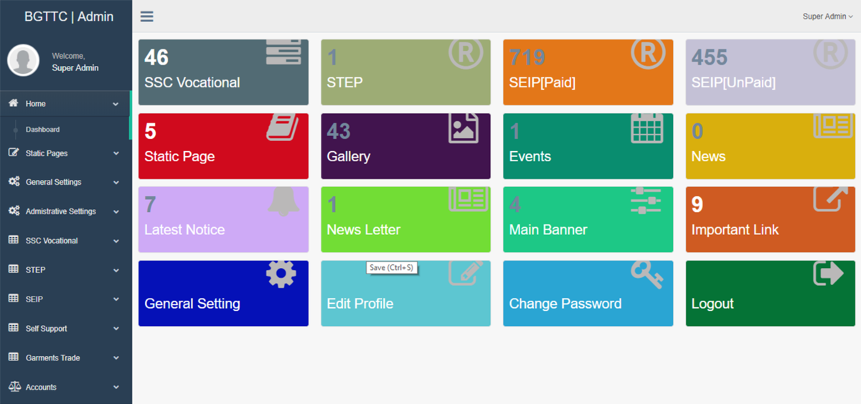Open the Garments Trade menu item
Screen dimensions: 861x404
pyautogui.click(x=65, y=357)
